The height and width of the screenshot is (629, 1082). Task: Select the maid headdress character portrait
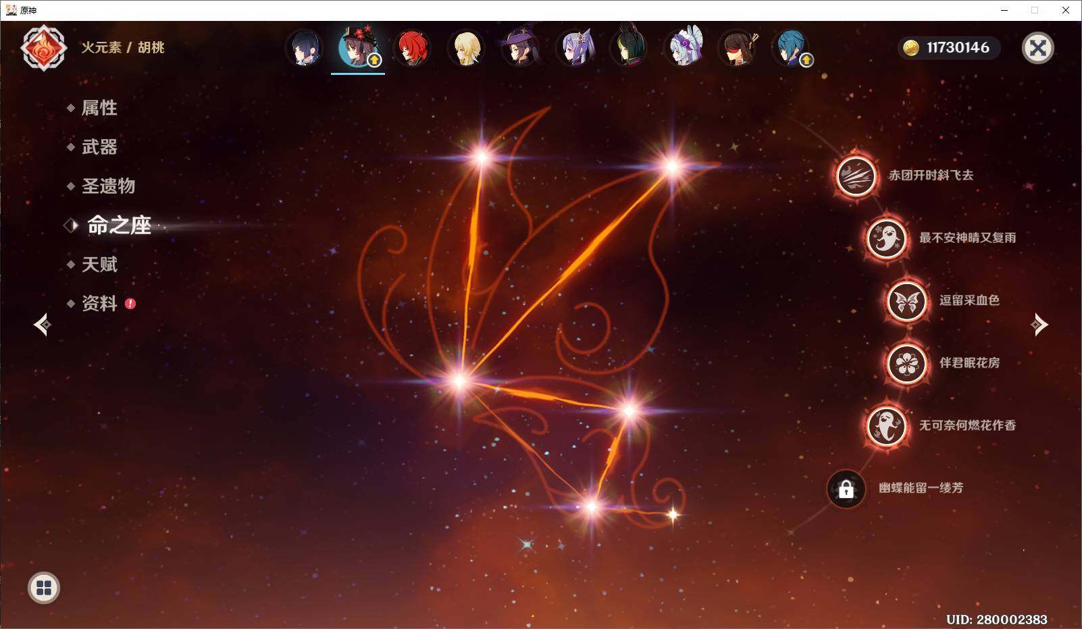[x=684, y=48]
